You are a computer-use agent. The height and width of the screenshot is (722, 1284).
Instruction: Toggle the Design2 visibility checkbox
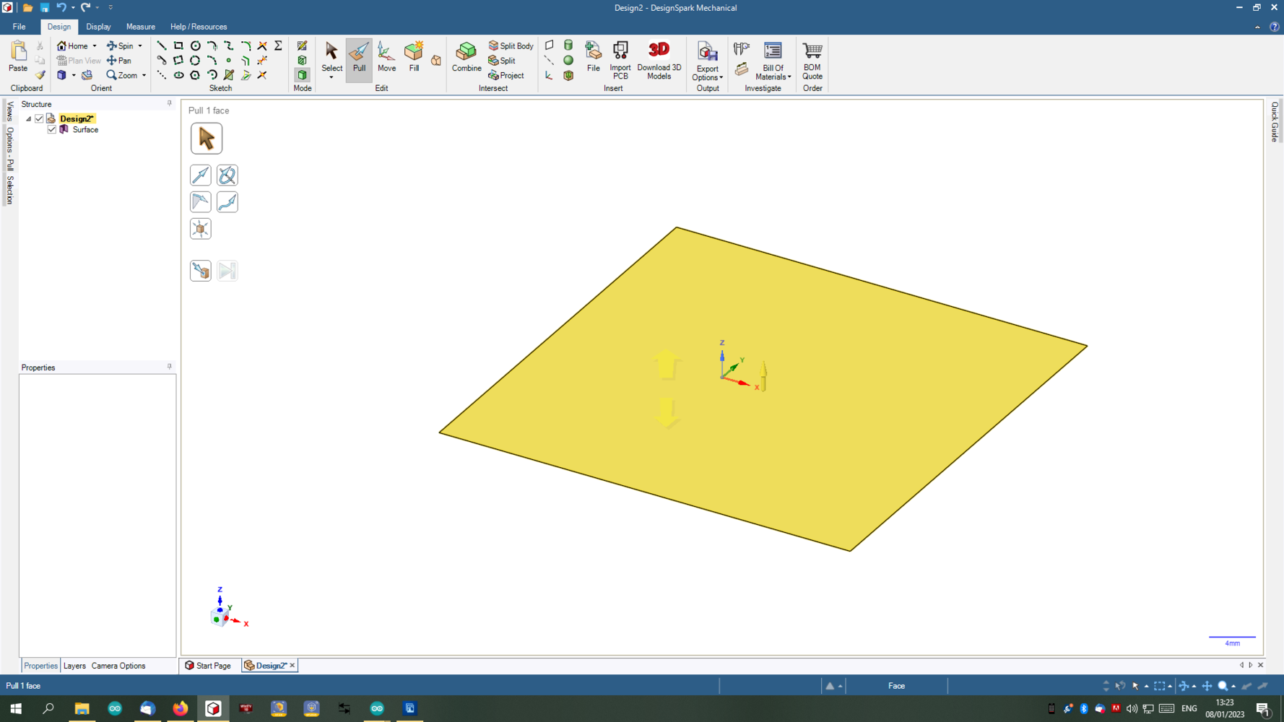[40, 118]
